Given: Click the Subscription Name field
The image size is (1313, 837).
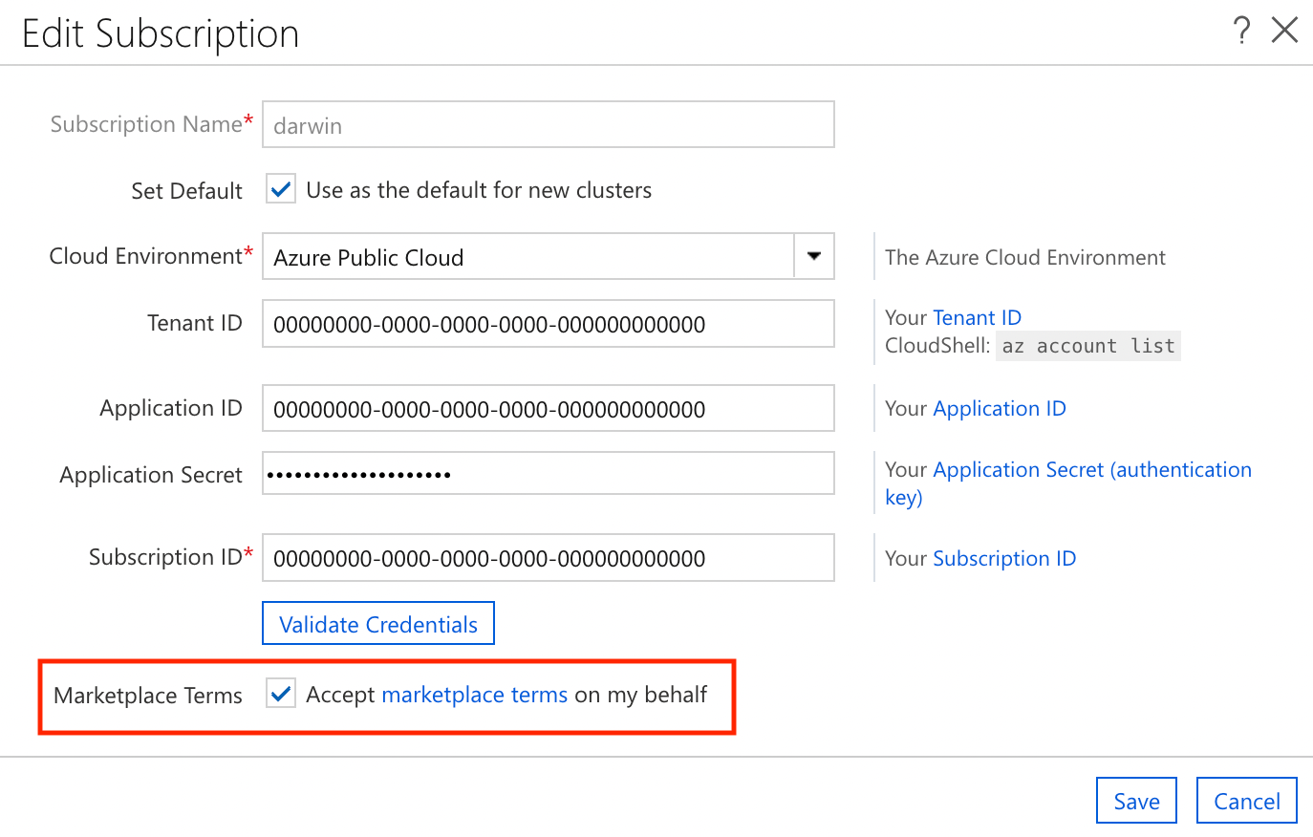Looking at the screenshot, I should tap(549, 124).
